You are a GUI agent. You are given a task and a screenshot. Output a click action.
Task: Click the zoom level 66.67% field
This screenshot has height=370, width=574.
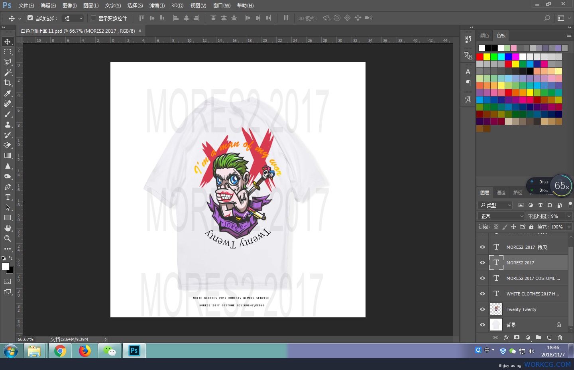pyautogui.click(x=26, y=340)
